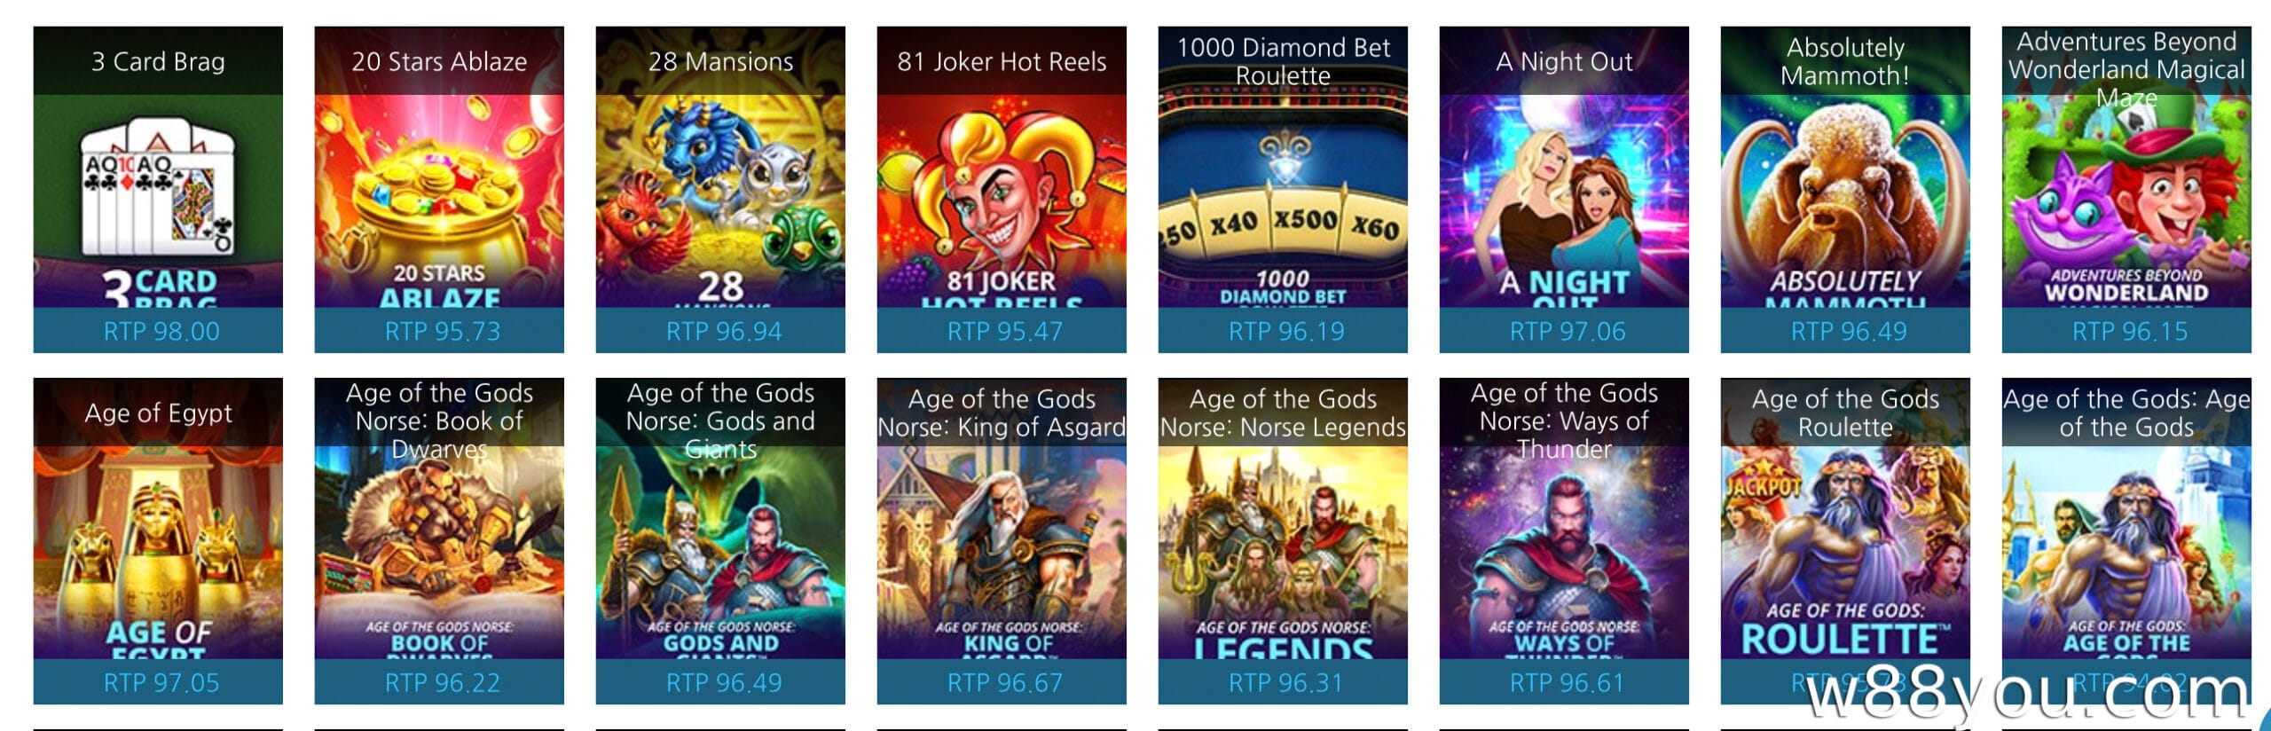This screenshot has width=2271, height=731.
Task: Click the RTP 97.05 label under Age of Egypt
Action: (x=161, y=682)
